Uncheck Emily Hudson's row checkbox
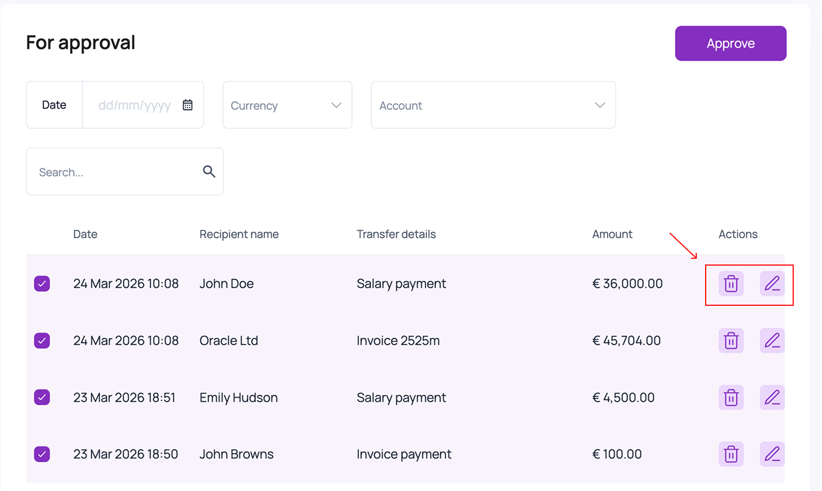The height and width of the screenshot is (491, 822). (42, 397)
